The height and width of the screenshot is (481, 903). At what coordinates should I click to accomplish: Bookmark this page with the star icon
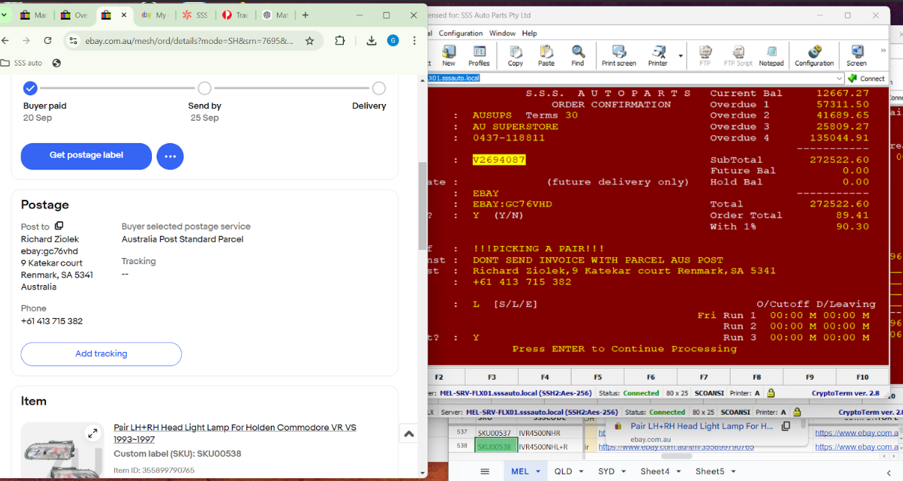pyautogui.click(x=310, y=41)
